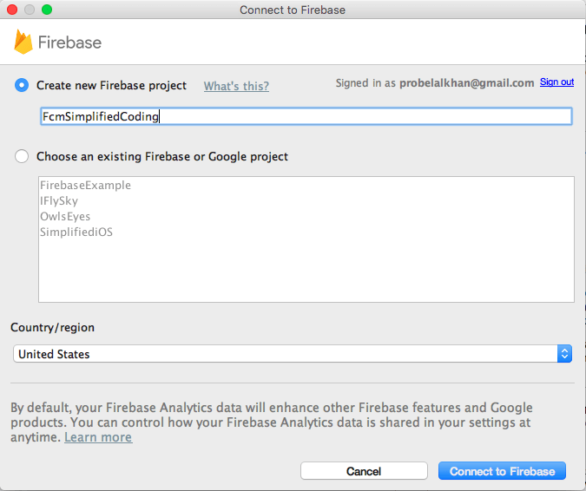
Task: Pick OwlsEyes from the project list
Action: click(x=65, y=217)
